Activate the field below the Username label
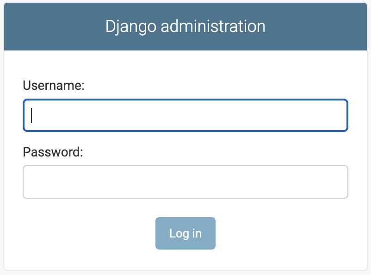Image resolution: width=371 pixels, height=275 pixels. [x=185, y=115]
